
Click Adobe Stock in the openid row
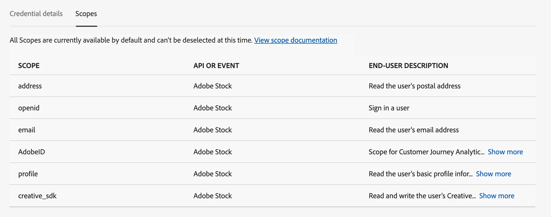(212, 108)
